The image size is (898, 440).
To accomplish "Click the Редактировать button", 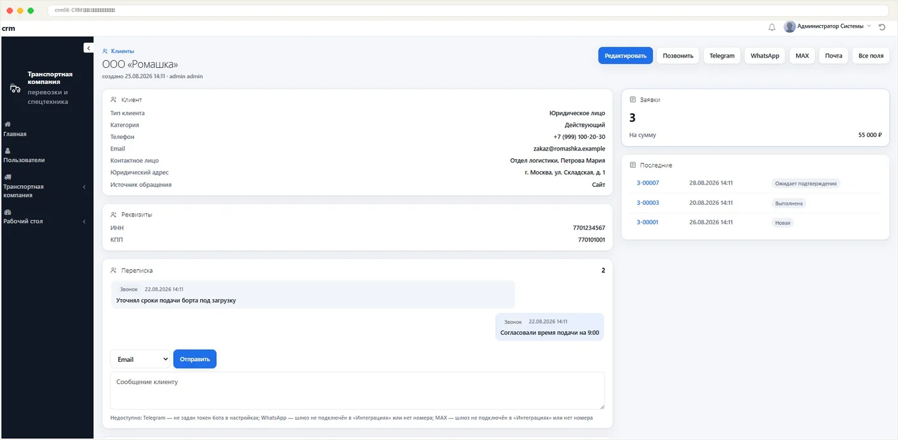I will (x=625, y=56).
